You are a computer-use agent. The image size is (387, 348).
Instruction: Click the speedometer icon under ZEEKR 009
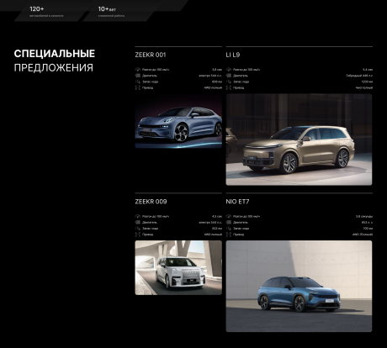click(137, 216)
